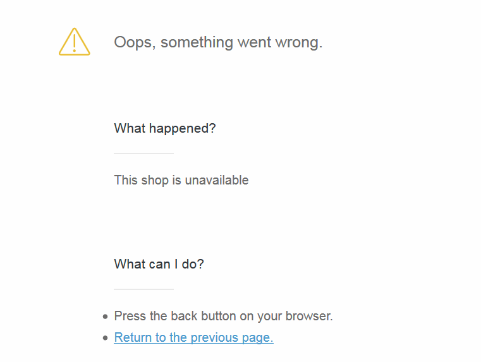Click the word "Press" in the first list item
The width and height of the screenshot is (481, 362).
point(130,316)
